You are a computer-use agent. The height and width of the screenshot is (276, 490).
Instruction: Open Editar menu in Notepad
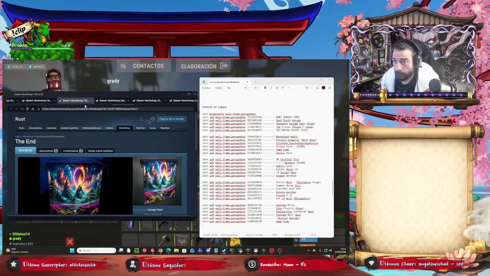pyautogui.click(x=219, y=88)
